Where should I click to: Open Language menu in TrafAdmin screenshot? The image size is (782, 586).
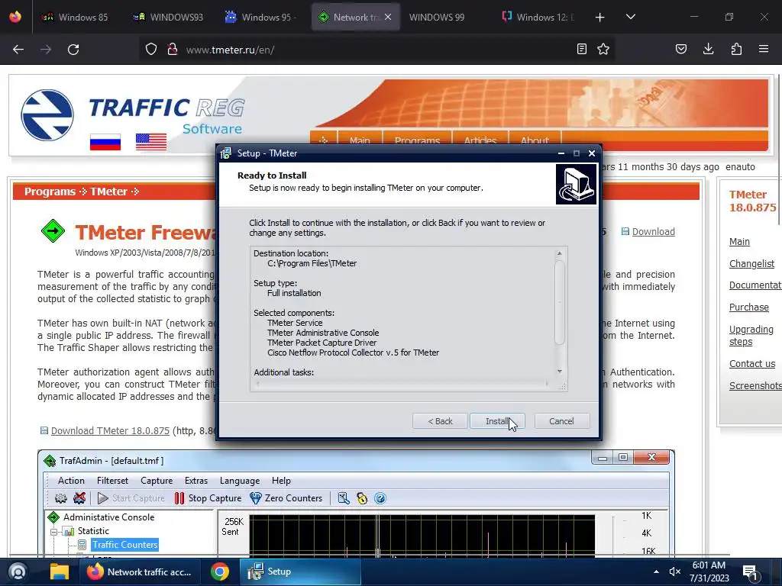pyautogui.click(x=239, y=481)
